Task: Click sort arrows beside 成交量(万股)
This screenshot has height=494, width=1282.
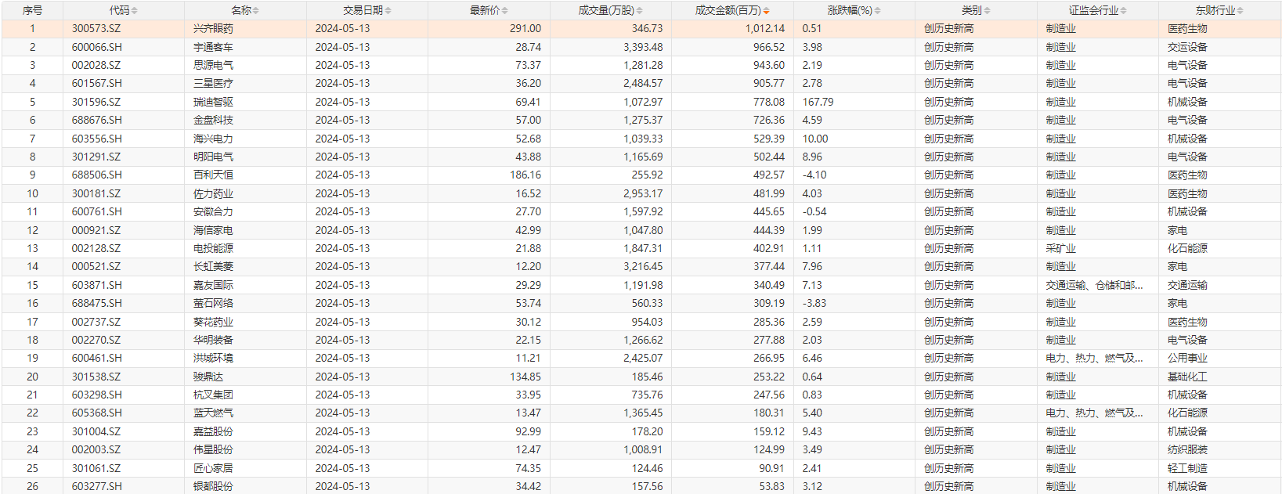Action: pos(639,11)
